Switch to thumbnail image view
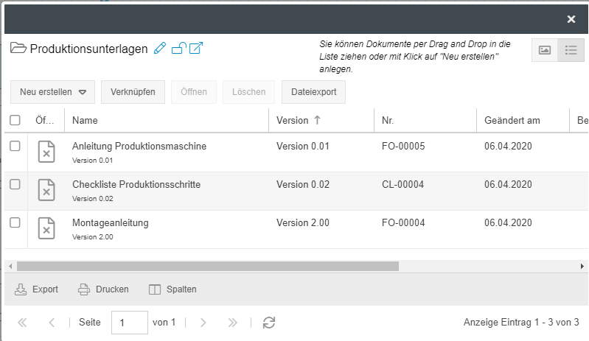 click(x=545, y=50)
